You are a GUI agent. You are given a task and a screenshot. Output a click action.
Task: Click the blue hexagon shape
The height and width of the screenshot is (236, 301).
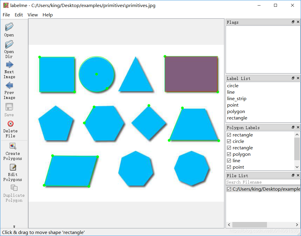105,124
